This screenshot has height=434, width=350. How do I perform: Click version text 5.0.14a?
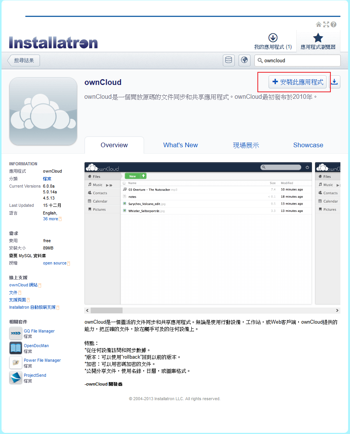click(x=50, y=192)
